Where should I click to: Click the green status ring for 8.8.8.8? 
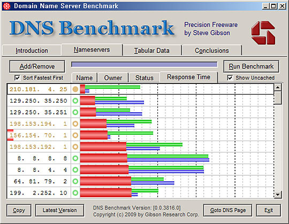point(75,158)
